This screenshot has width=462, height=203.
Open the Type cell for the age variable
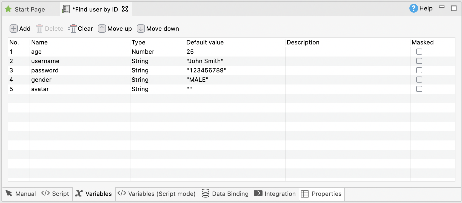click(157, 52)
